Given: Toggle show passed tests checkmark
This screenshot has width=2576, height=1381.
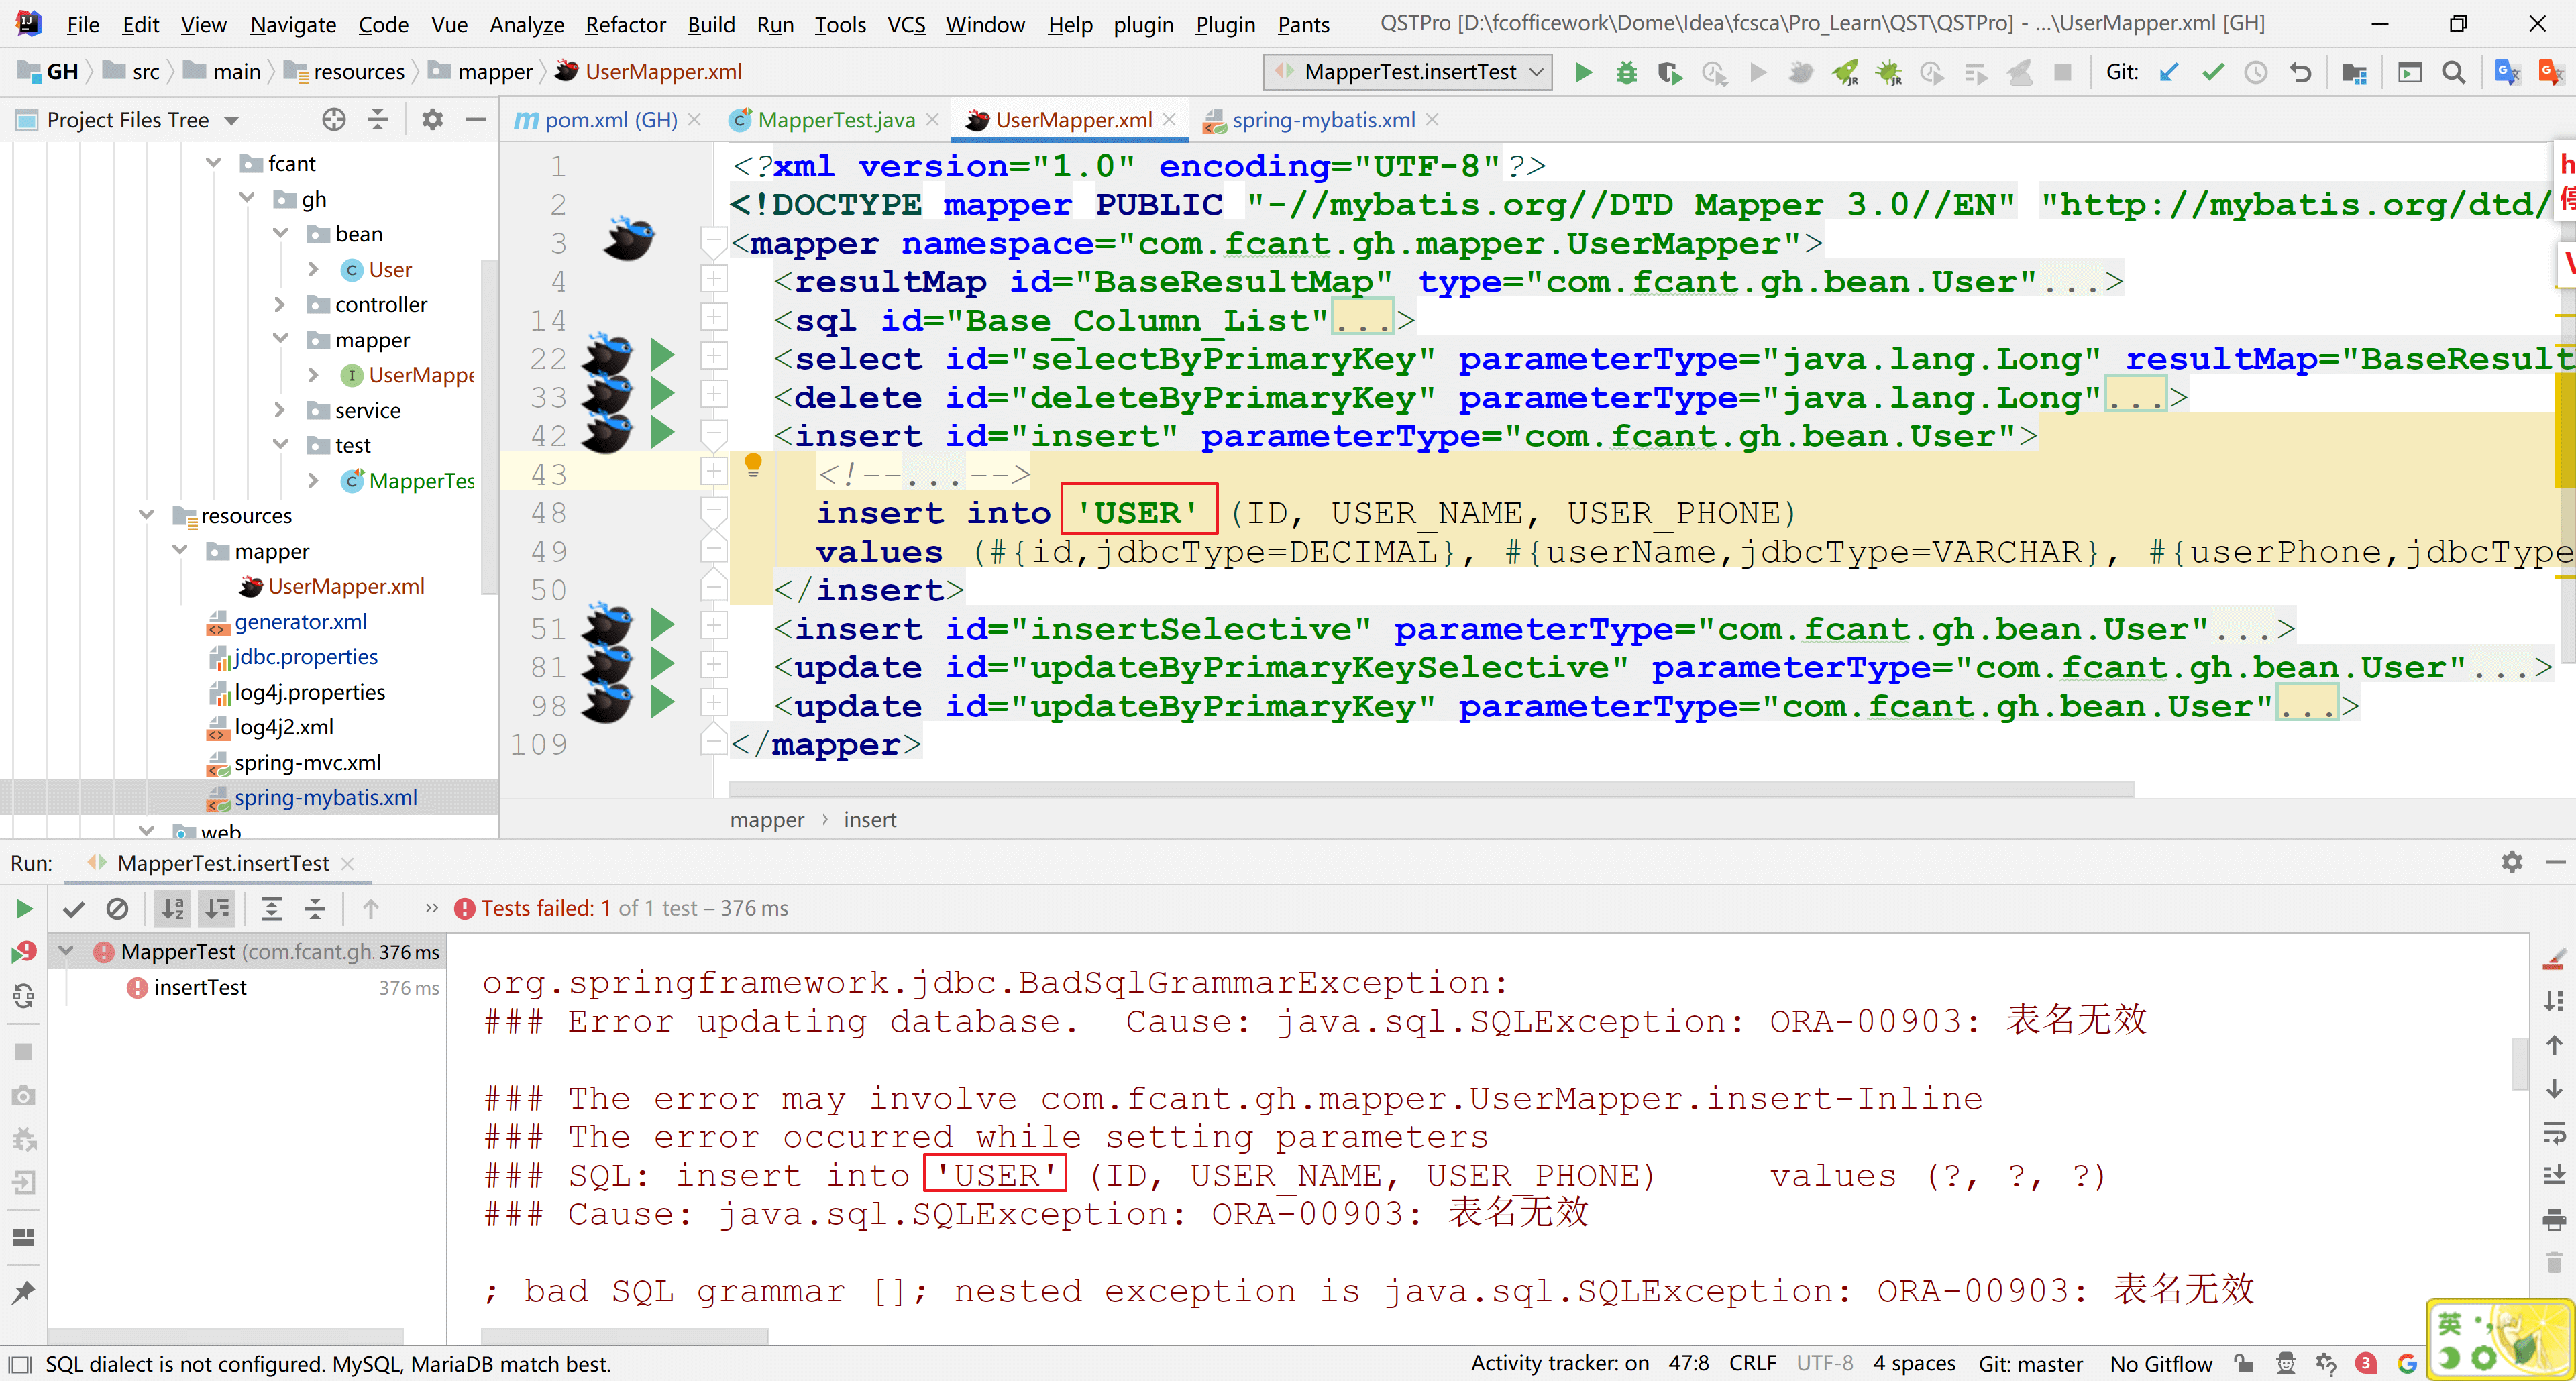Looking at the screenshot, I should 73,909.
